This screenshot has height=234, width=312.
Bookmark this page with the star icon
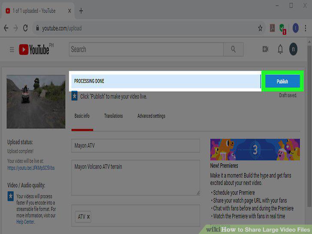(x=260, y=28)
